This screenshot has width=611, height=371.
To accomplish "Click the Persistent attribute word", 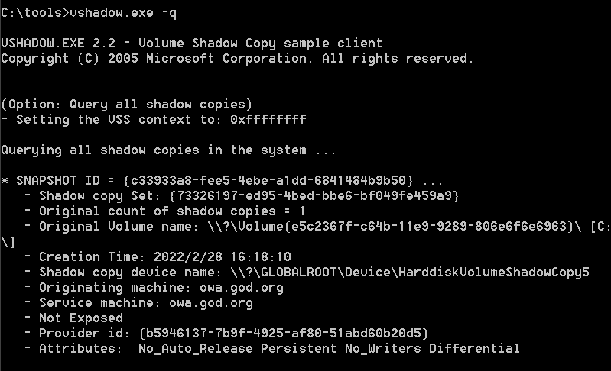I will (298, 348).
